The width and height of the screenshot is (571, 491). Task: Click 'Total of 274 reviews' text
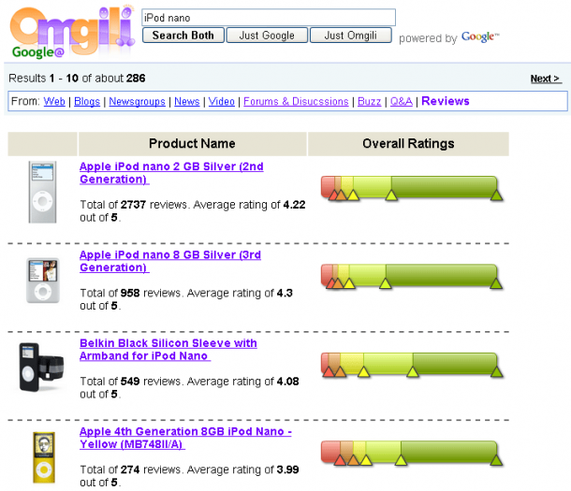click(131, 469)
